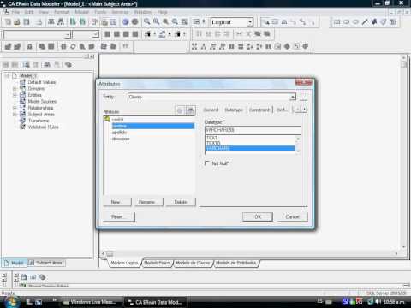The width and height of the screenshot is (411, 308).
Task: Switch to the Modelo Fisico diagram tab
Action: tap(157, 263)
